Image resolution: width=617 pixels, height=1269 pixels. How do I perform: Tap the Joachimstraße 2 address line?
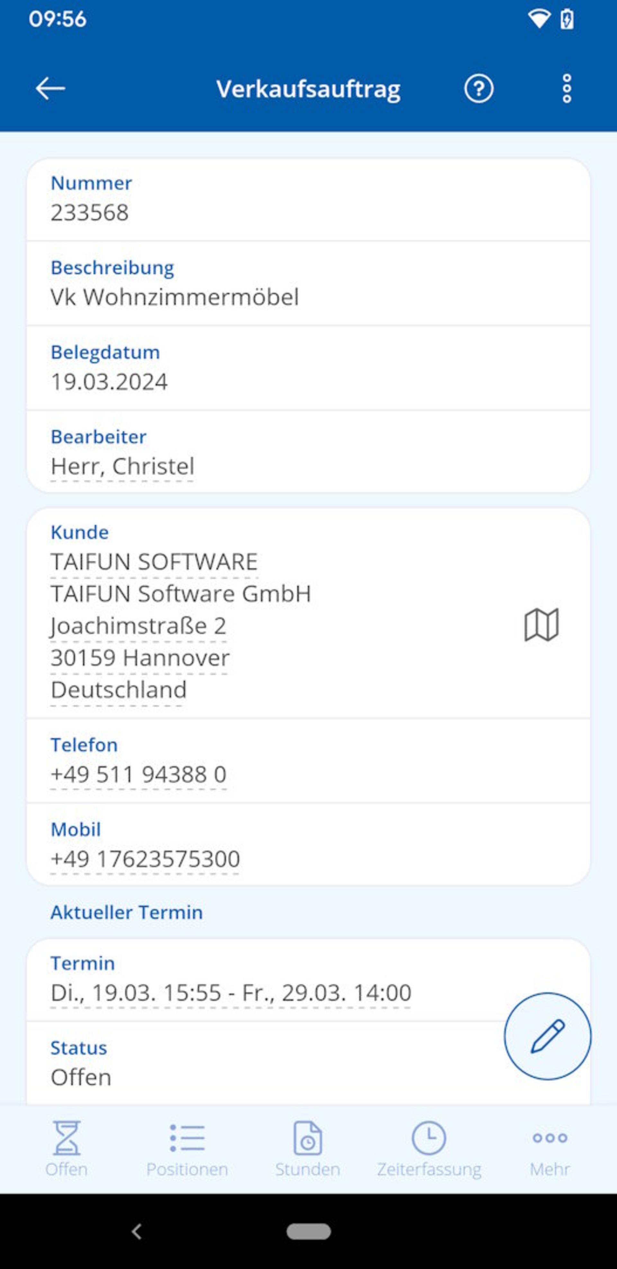139,625
